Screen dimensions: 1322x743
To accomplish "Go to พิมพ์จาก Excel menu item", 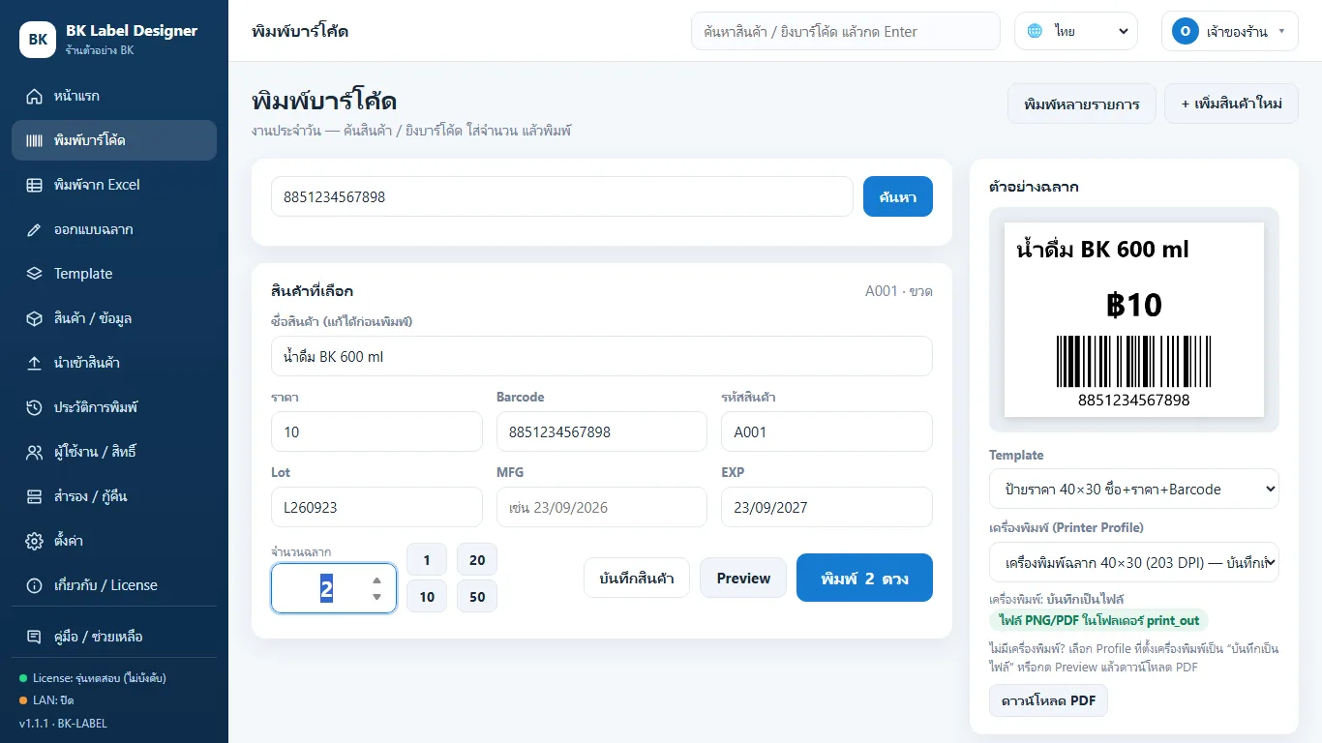I will 114,185.
